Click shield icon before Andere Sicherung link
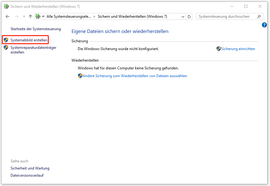This screenshot has height=186, width=270. tap(80, 76)
